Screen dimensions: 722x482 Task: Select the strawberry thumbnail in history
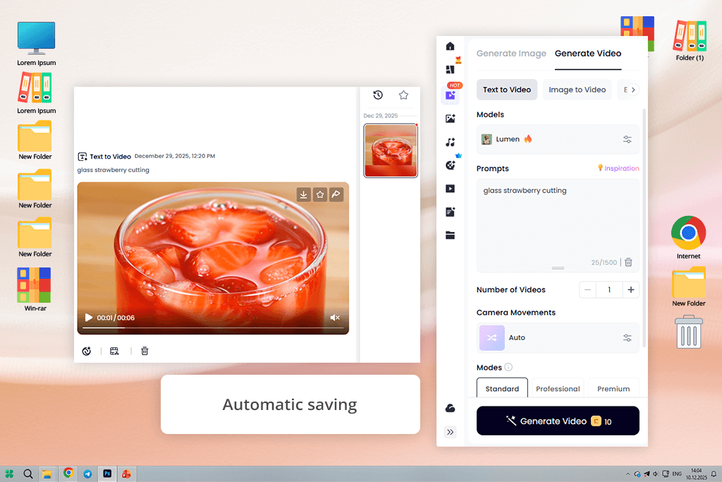tap(391, 151)
